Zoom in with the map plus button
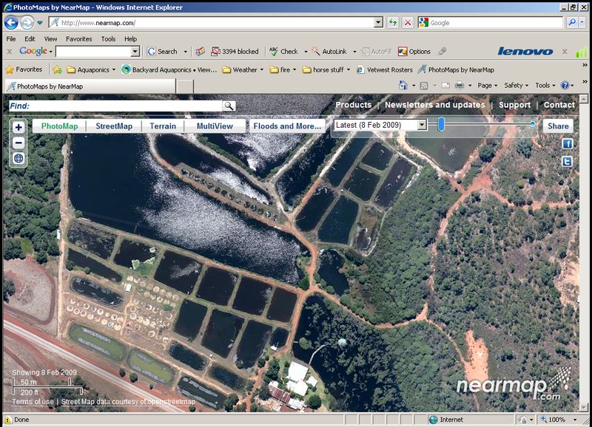The width and height of the screenshot is (592, 427). [18, 127]
